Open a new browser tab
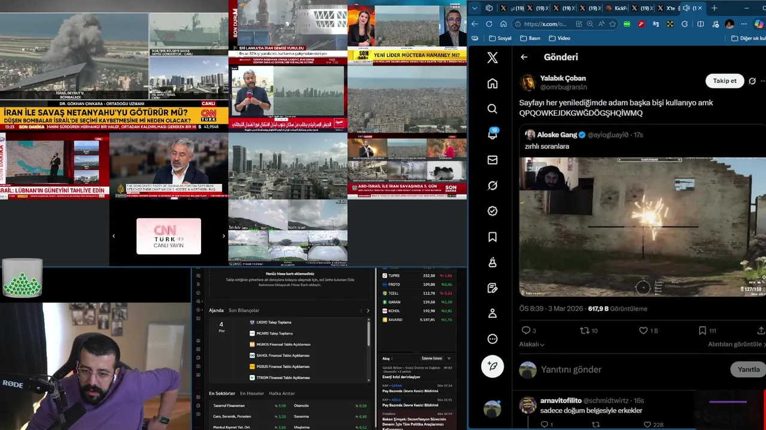The image size is (766, 430). click(x=714, y=8)
